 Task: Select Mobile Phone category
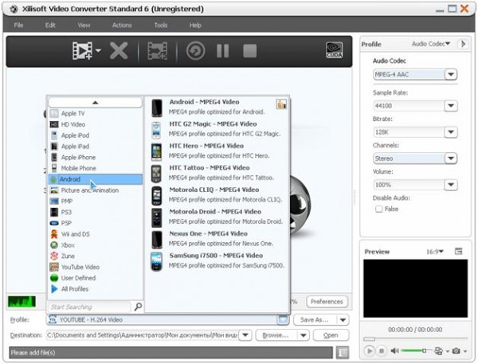[96, 168]
